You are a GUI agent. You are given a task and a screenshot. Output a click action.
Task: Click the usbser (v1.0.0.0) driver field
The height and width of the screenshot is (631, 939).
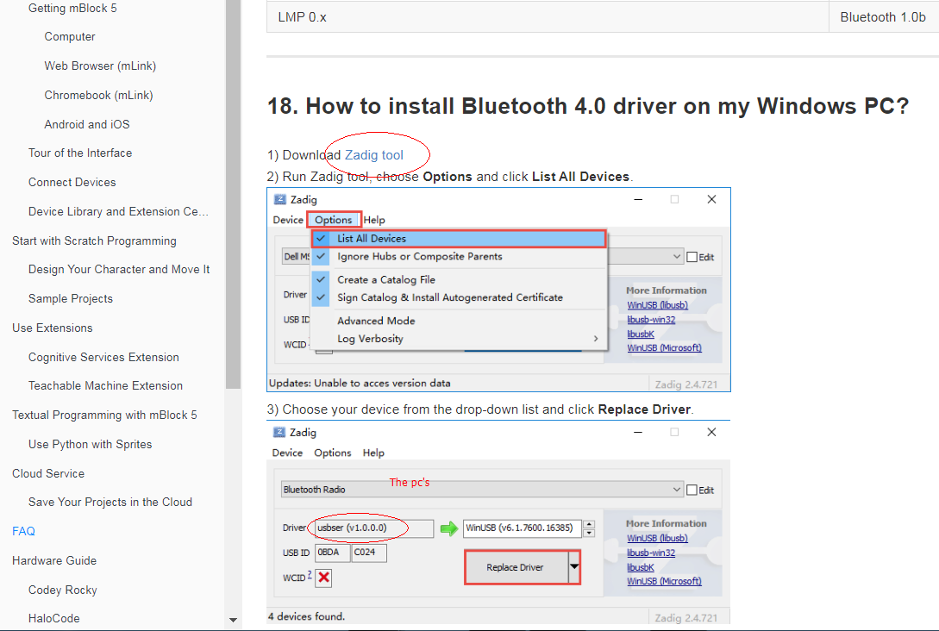(x=374, y=528)
